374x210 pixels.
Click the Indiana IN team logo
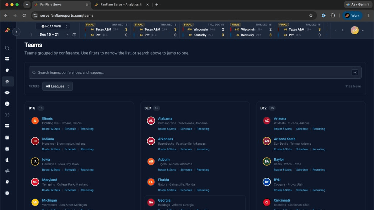pyautogui.click(x=35, y=141)
